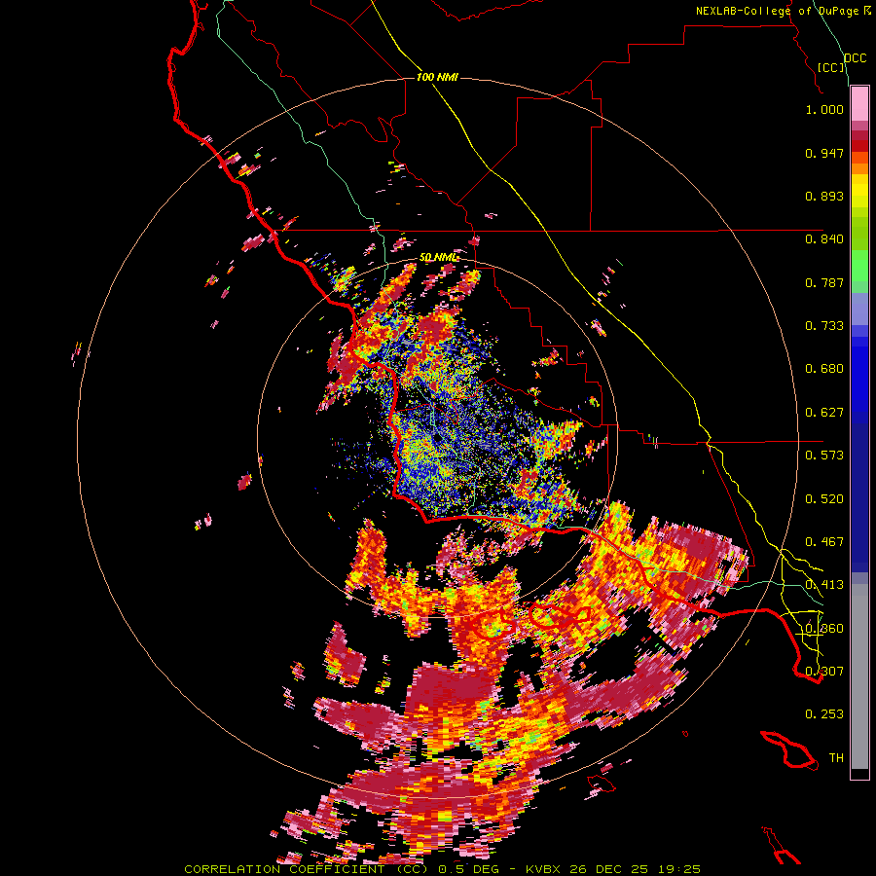876x876 pixels.
Task: Click the 0.573 scale value
Action: pyautogui.click(x=824, y=456)
